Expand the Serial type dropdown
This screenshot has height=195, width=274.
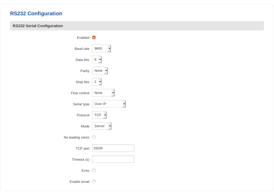pos(109,104)
